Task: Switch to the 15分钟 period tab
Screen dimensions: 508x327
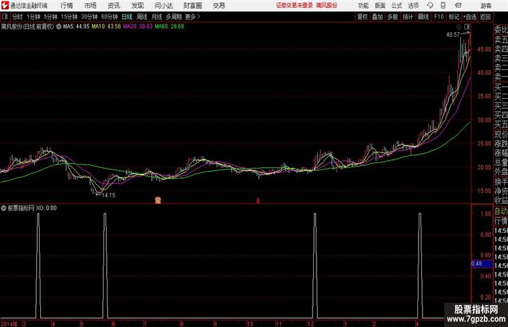Action: (x=69, y=17)
